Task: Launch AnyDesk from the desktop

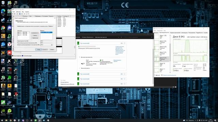Action: point(9,53)
